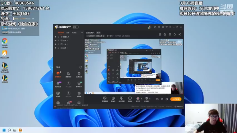This screenshot has width=237, height=133.
Task: Click the small gear badge on 弹幕助手
Action: click(60, 72)
